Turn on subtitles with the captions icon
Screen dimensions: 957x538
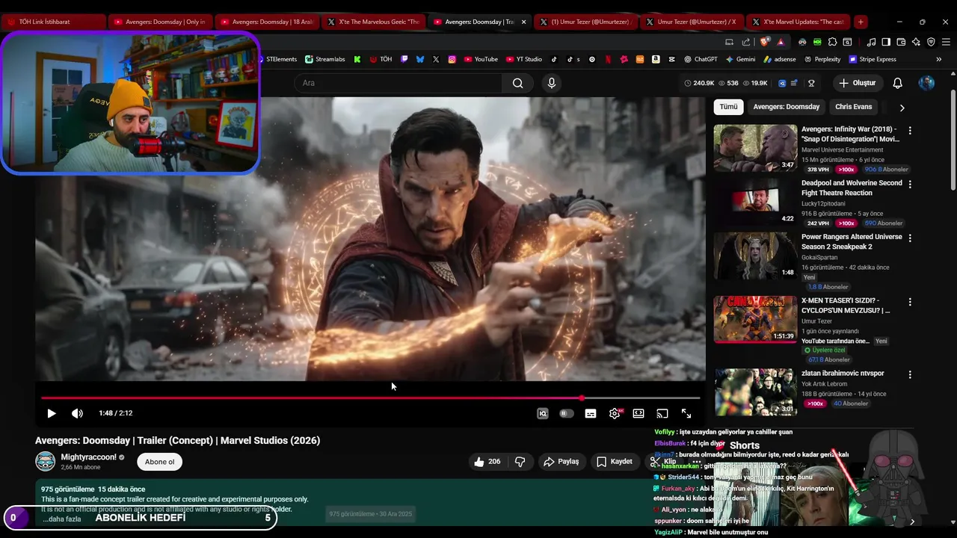click(591, 413)
